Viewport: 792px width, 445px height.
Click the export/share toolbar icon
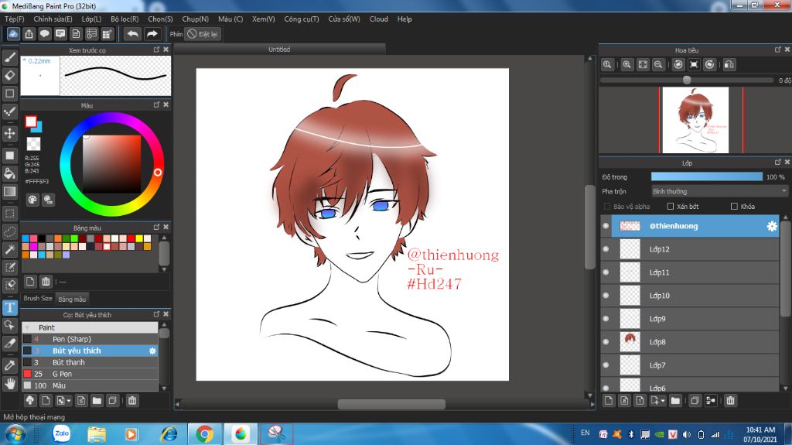coord(29,34)
